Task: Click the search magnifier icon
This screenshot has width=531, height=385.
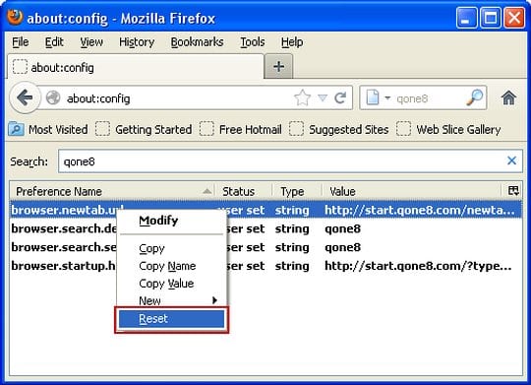Action: click(x=474, y=97)
